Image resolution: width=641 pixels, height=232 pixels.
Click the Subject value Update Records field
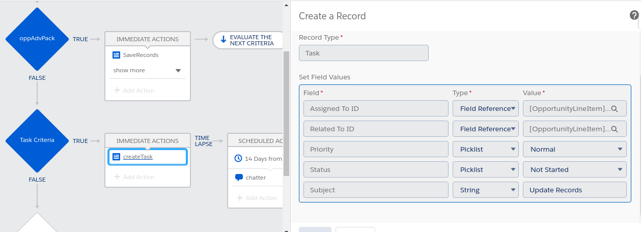574,190
